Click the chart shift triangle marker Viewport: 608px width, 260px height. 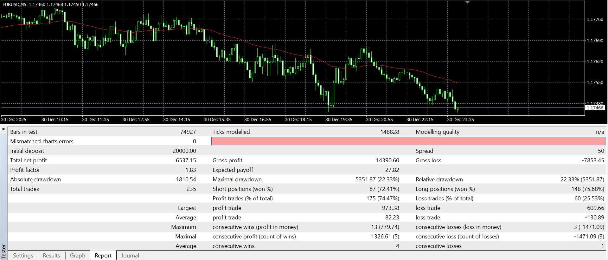(x=468, y=2)
